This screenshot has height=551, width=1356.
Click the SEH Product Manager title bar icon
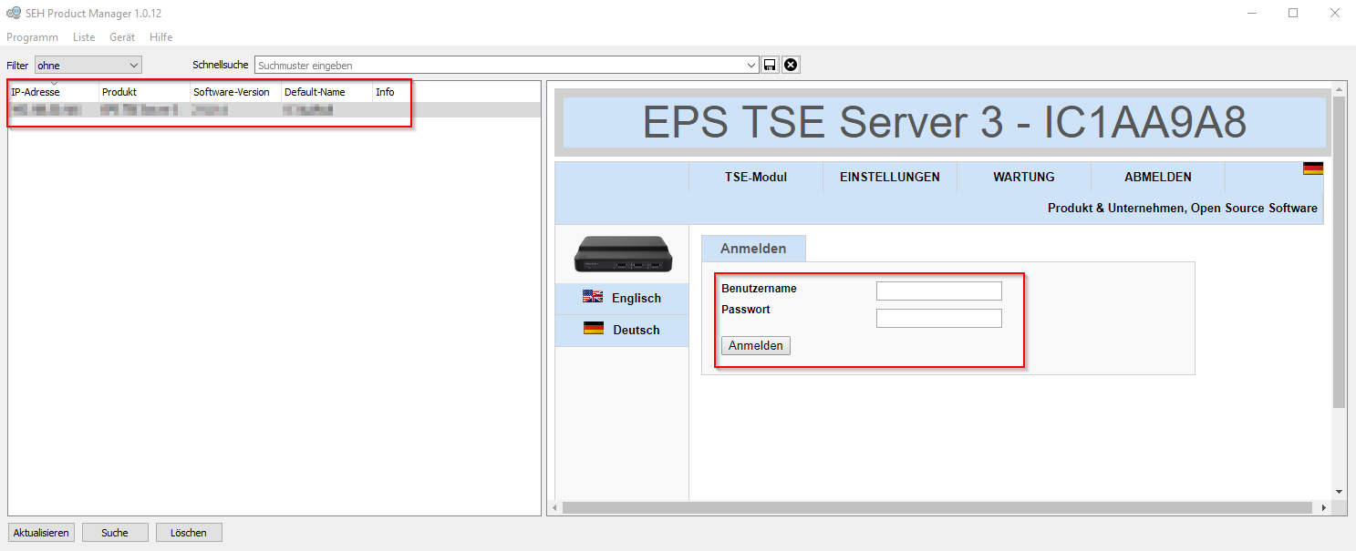click(x=13, y=14)
